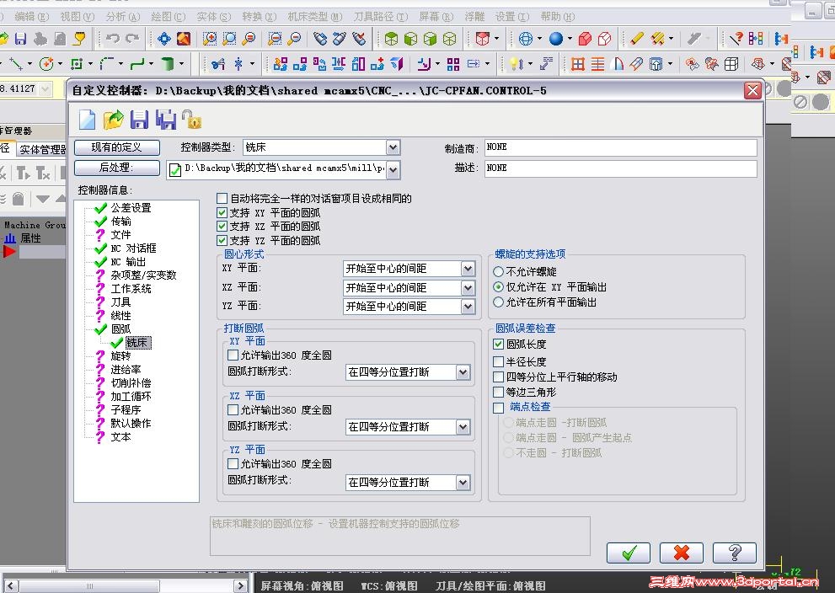835x593 pixels.
Task: Open the 分析(A) menu
Action: (x=123, y=17)
